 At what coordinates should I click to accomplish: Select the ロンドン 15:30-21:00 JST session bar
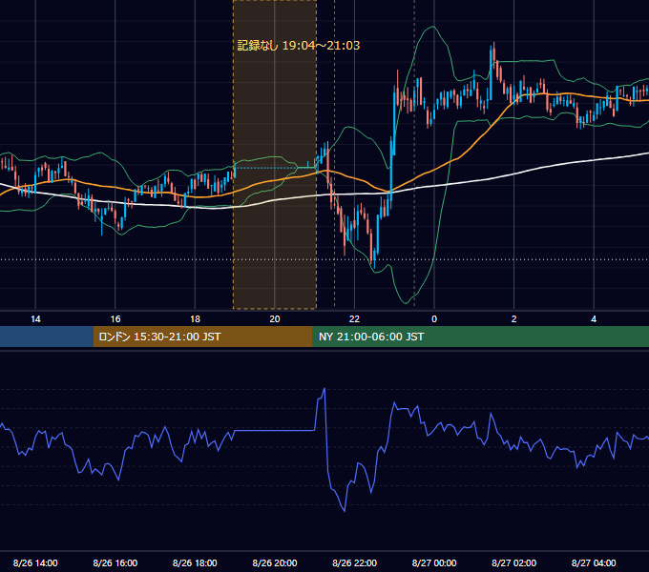tap(202, 337)
